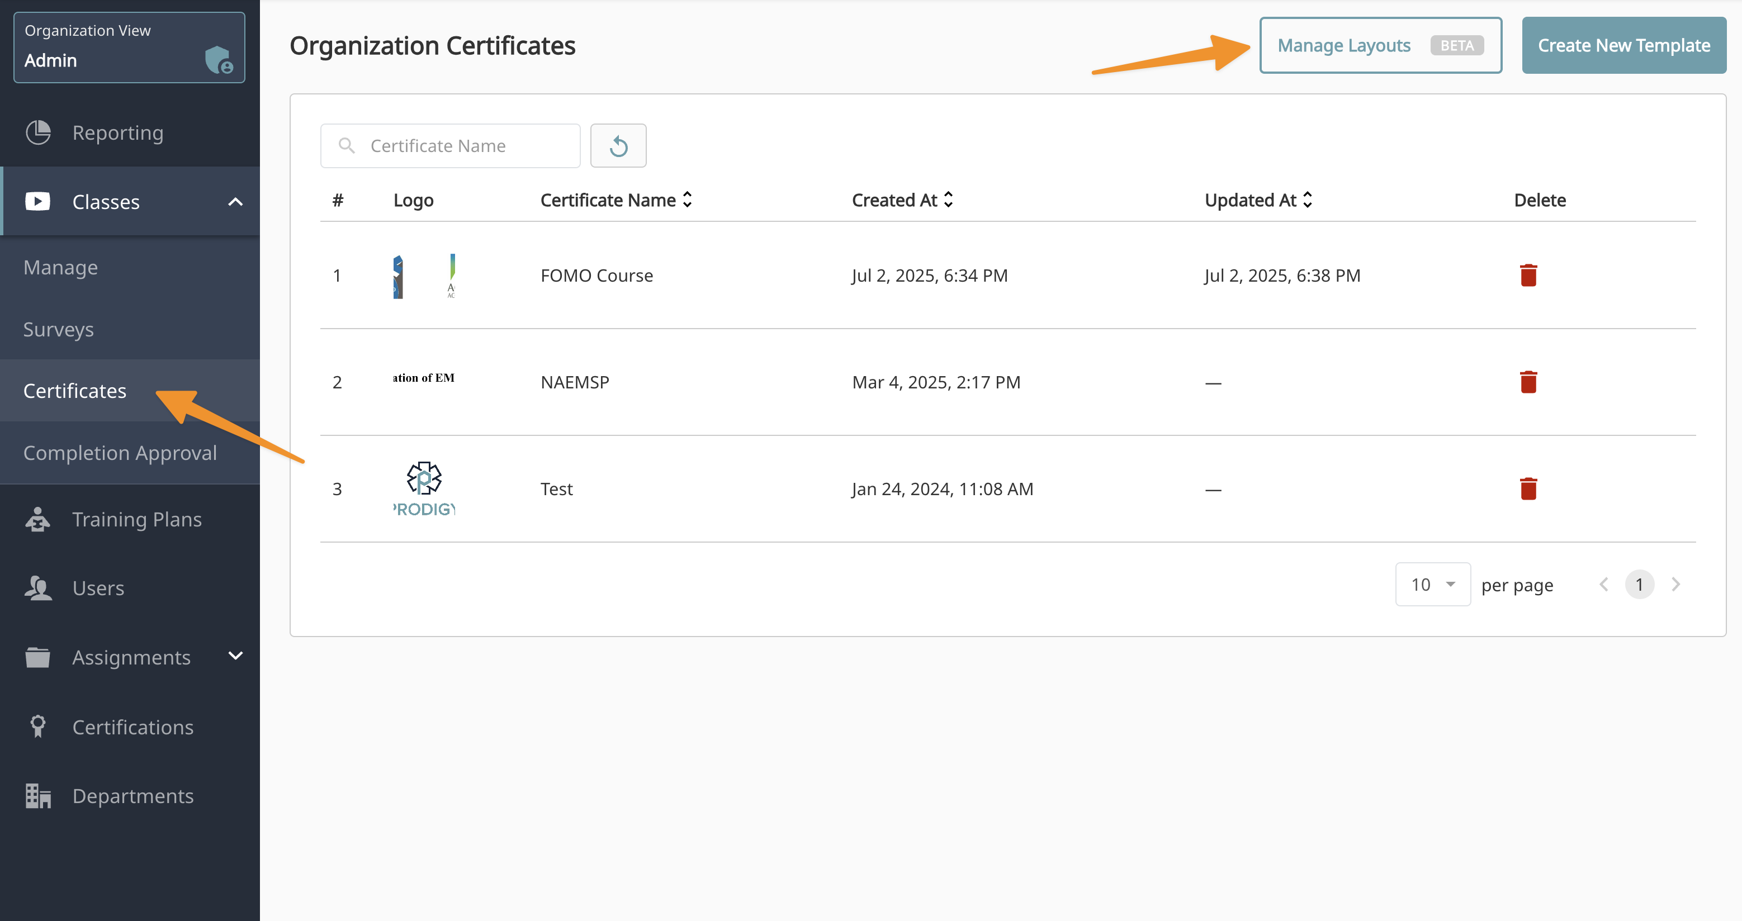Click the Manage Layouts button
The width and height of the screenshot is (1742, 921).
1380,45
